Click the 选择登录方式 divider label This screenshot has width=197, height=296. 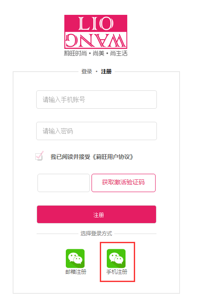[x=96, y=234]
